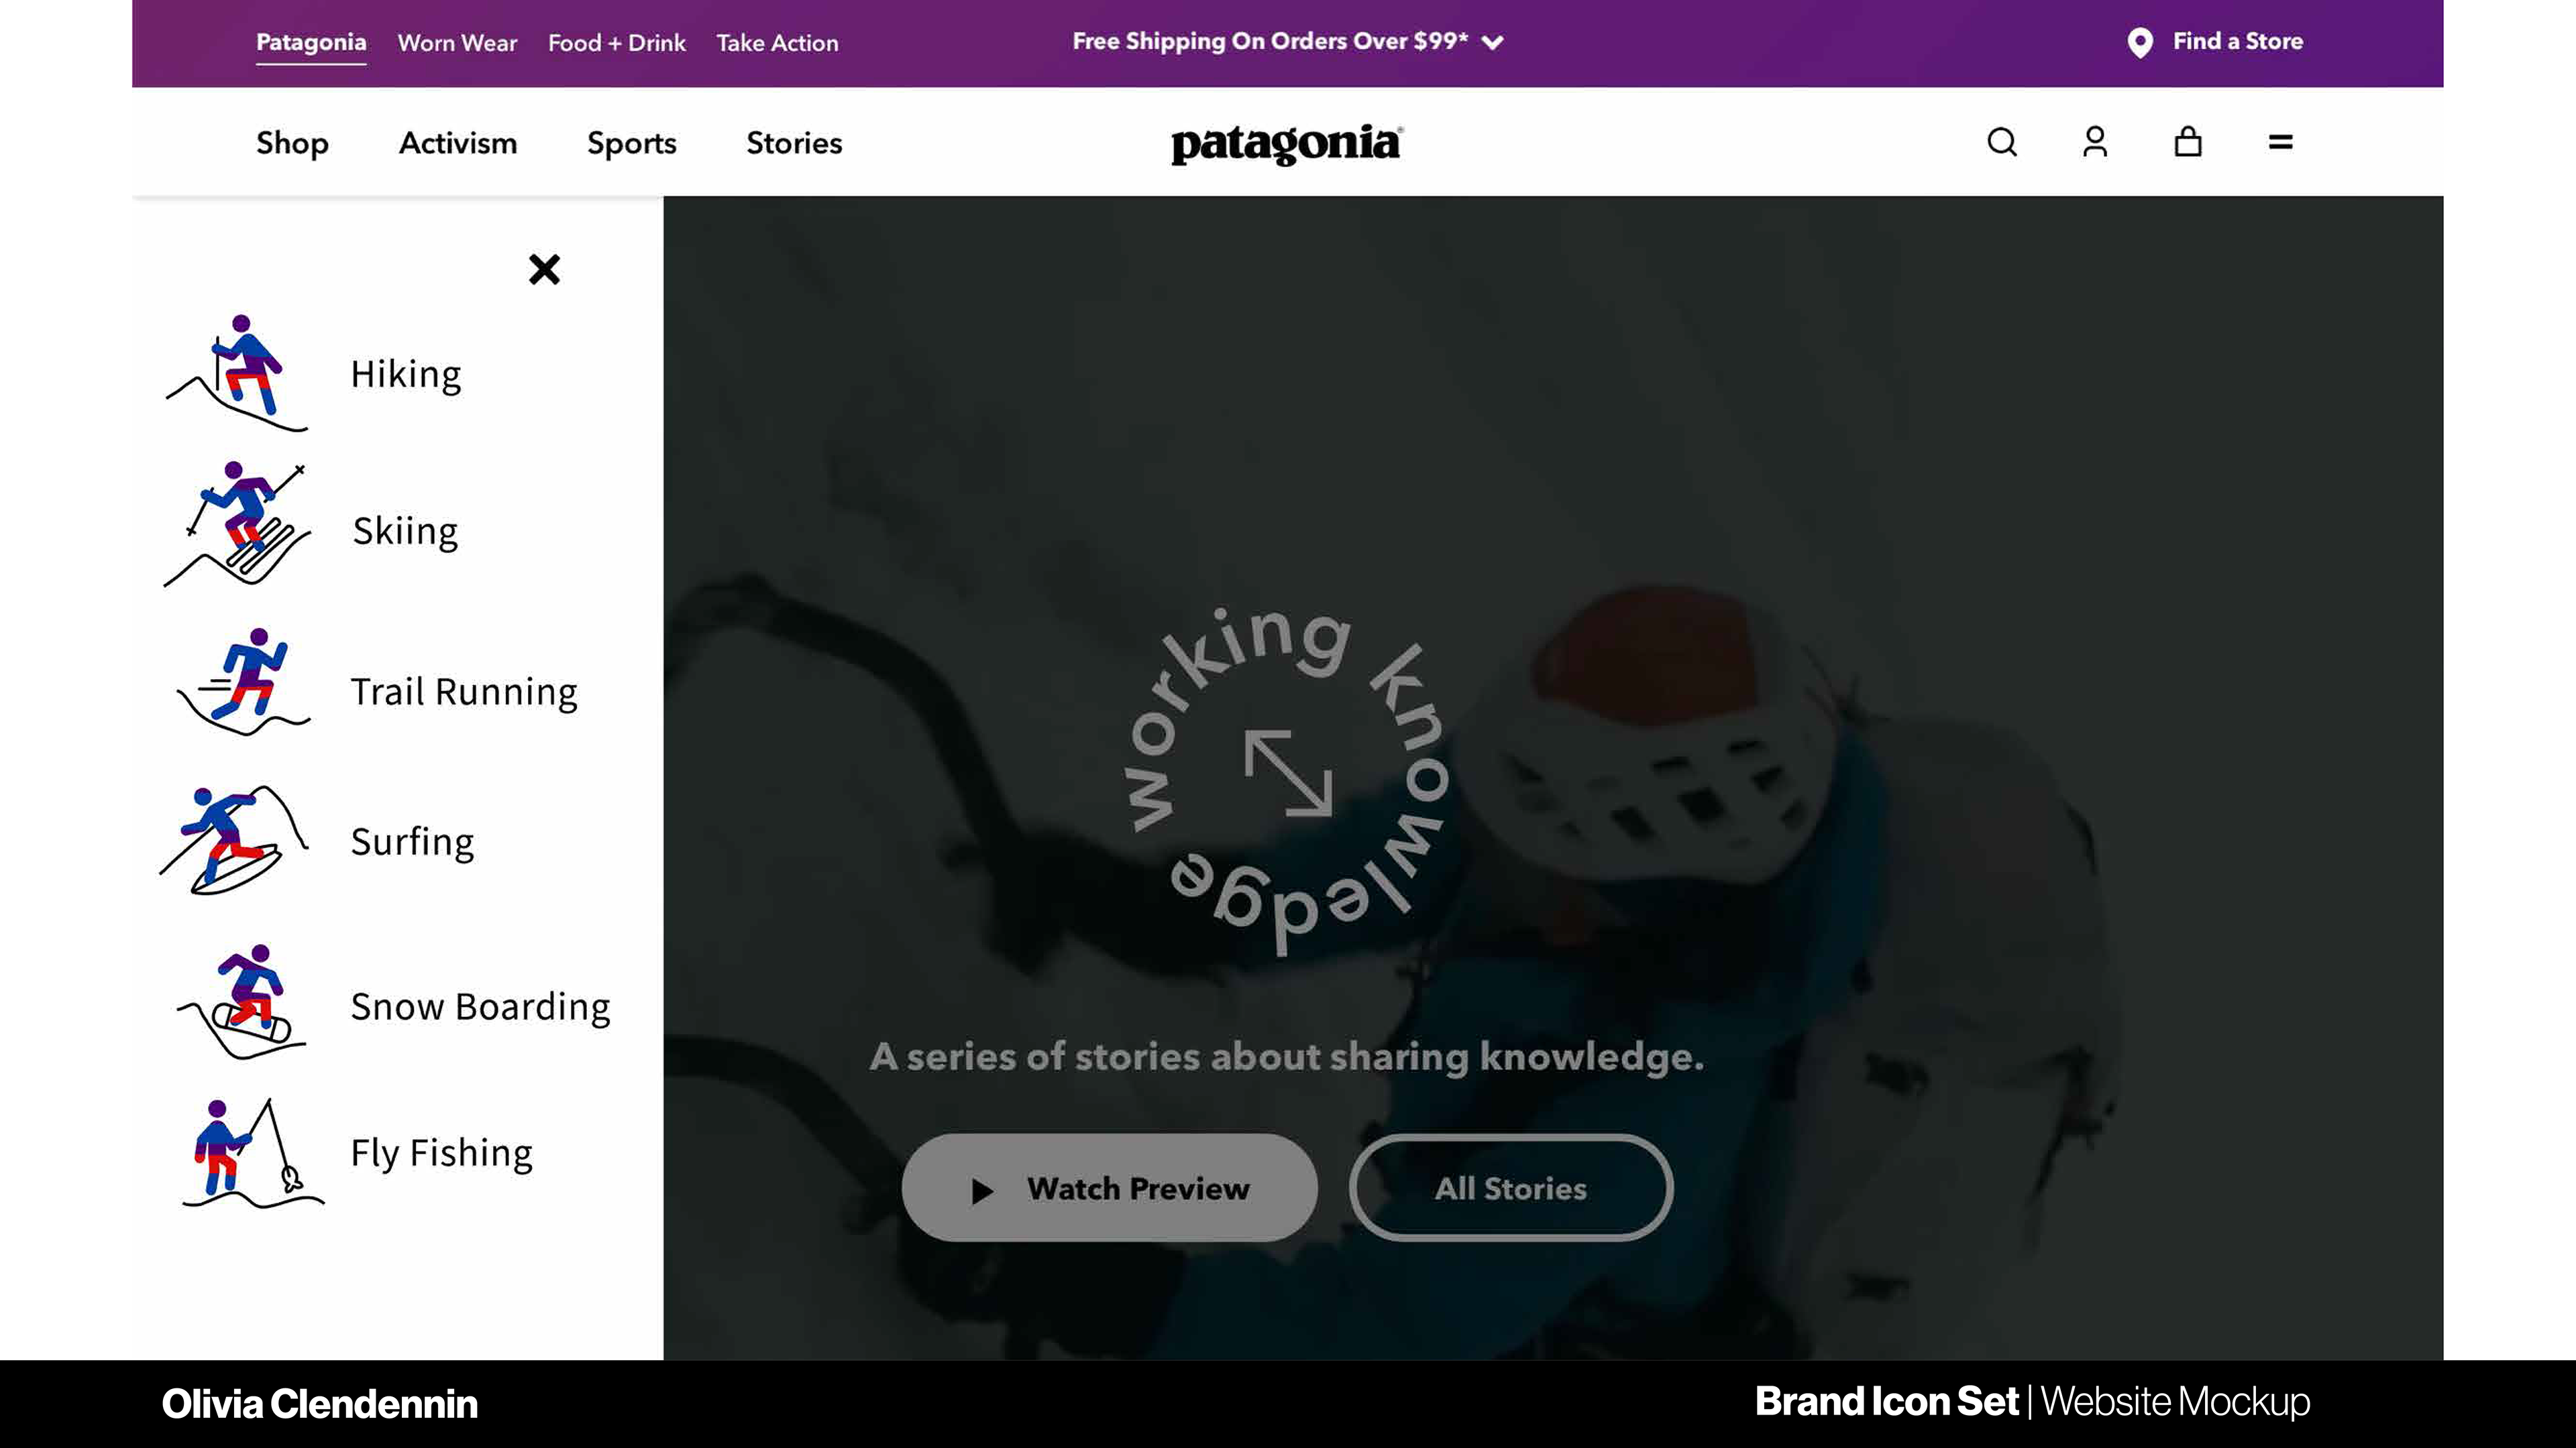Click the Fly Fishing figure icon
2576x1448 pixels.
click(253, 1153)
